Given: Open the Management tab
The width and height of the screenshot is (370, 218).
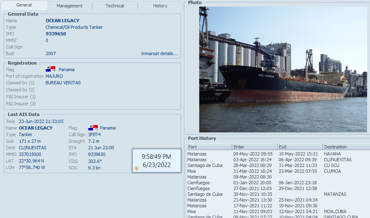Looking at the screenshot, I should (69, 6).
